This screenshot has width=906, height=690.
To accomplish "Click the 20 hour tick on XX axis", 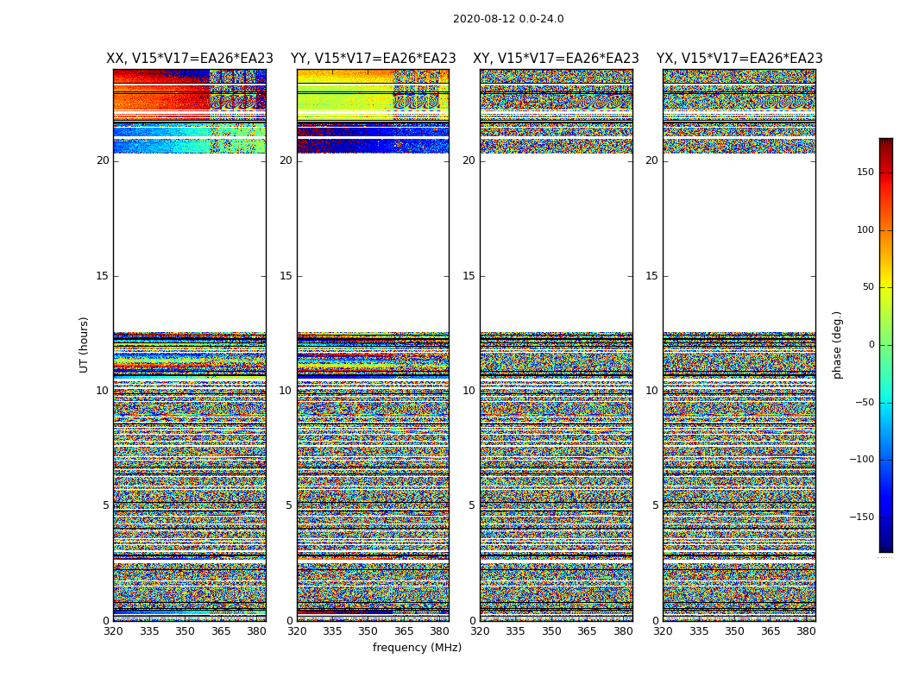I will 103,160.
